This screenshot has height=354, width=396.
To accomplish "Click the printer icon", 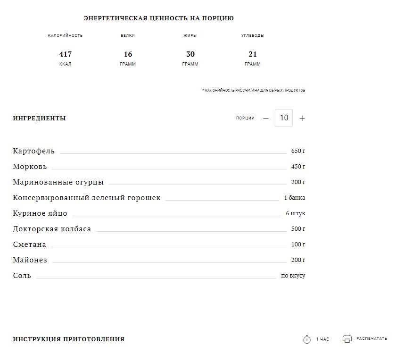I will 347,338.
